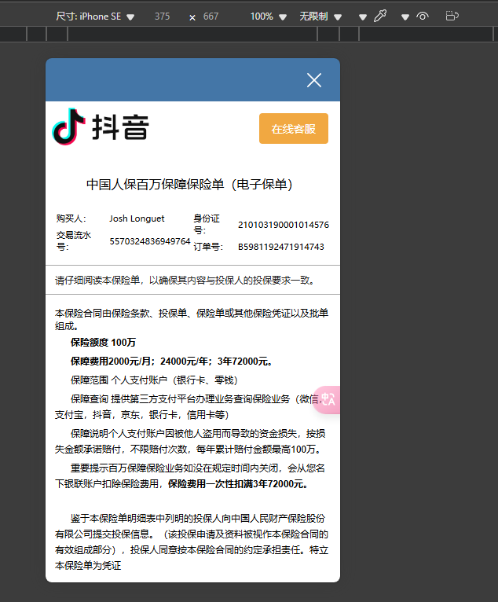498x602 pixels.
Task: Close the insurance popup with the X
Action: click(x=314, y=80)
